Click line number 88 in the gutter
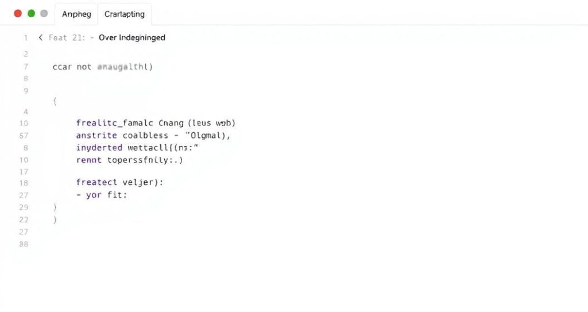The image size is (588, 312). click(24, 244)
